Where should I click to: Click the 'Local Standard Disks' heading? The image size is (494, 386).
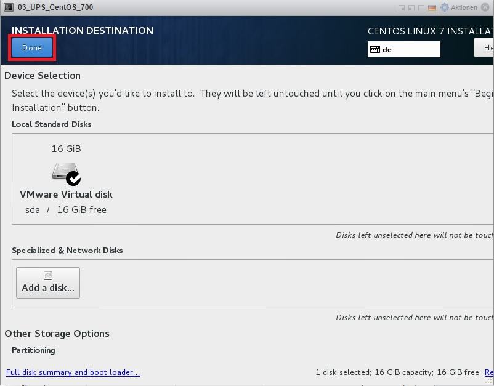pyautogui.click(x=52, y=124)
